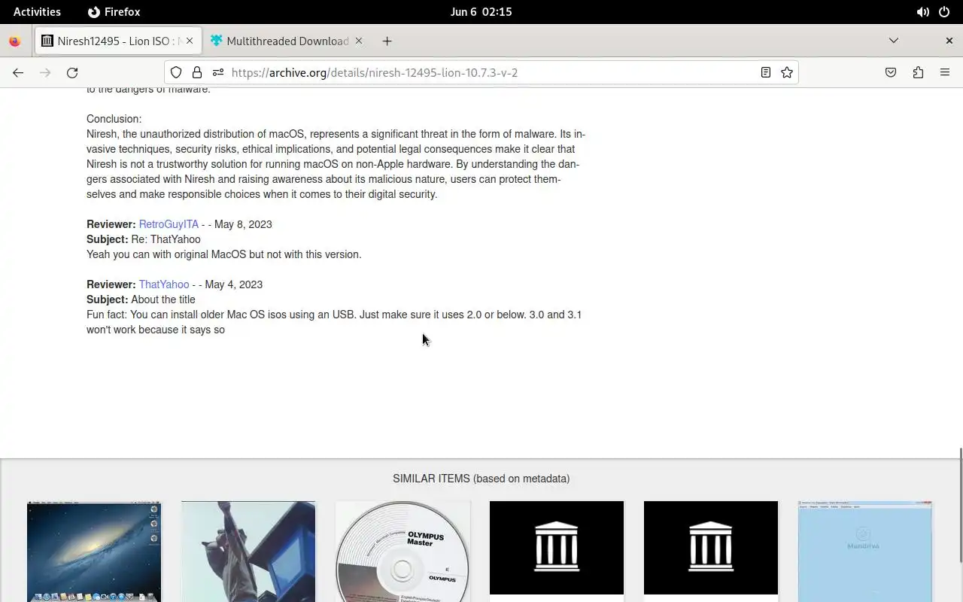Reload the current page
Screen dimensions: 963x602
tap(72, 72)
